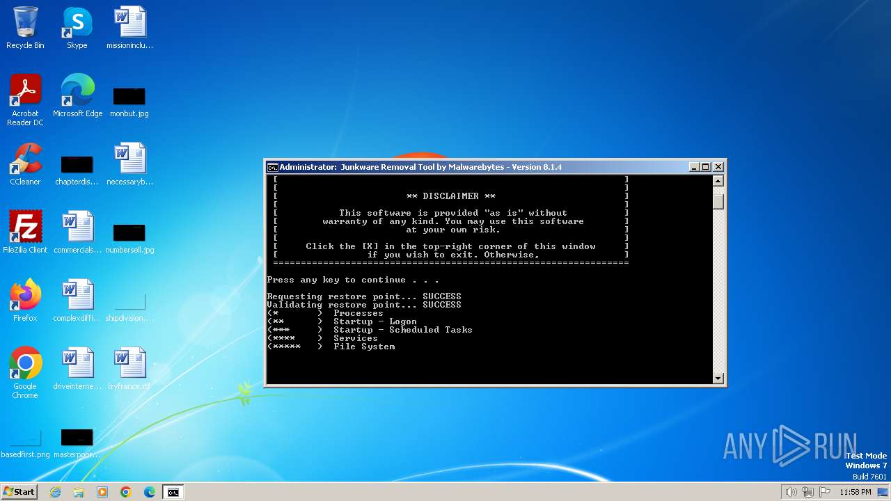
Task: Open CCleaner desktop shortcut
Action: tap(25, 165)
